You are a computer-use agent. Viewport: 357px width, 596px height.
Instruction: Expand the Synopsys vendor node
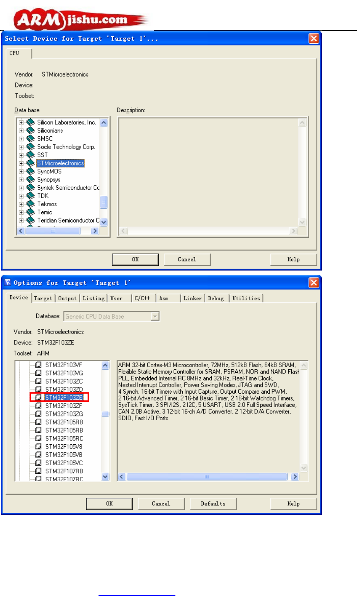coord(21,180)
